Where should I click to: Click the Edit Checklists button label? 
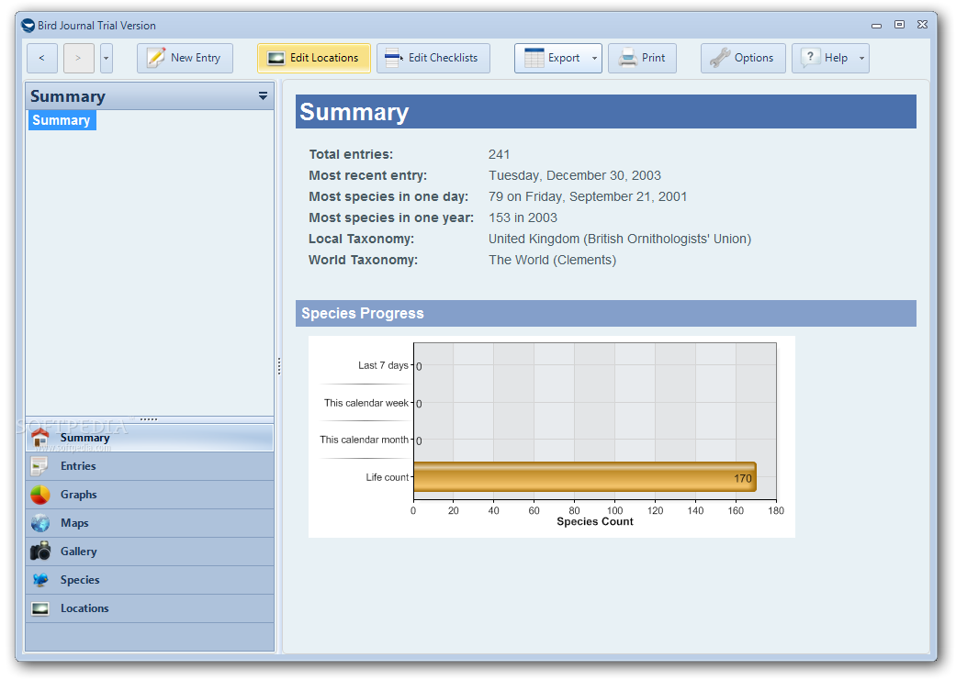click(444, 58)
